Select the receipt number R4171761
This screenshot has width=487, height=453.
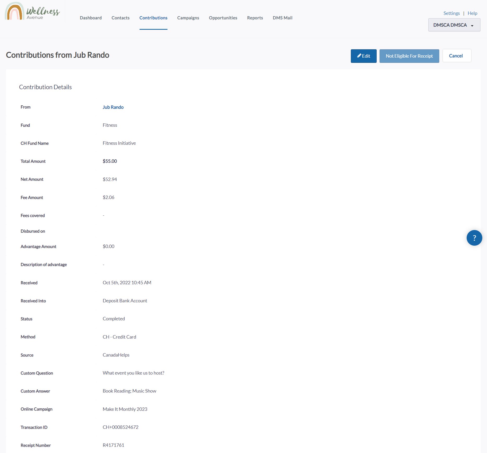click(x=113, y=445)
